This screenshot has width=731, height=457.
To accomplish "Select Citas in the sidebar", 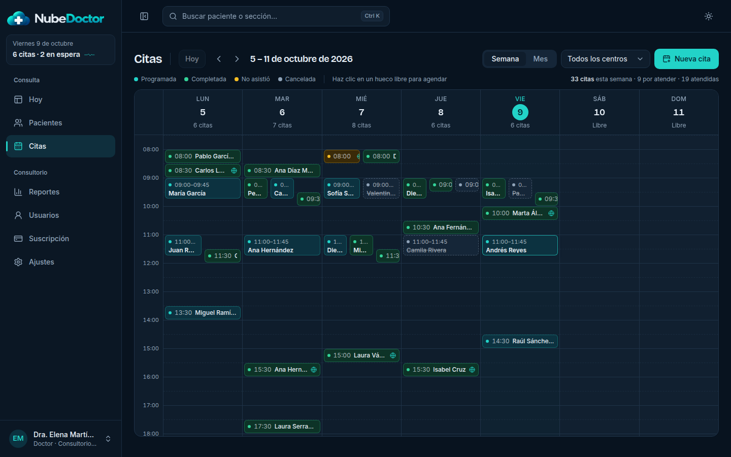I will click(x=60, y=146).
